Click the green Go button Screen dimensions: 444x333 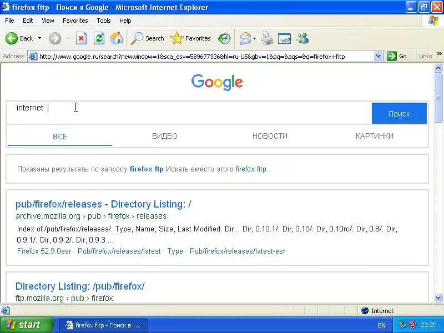coord(397,56)
